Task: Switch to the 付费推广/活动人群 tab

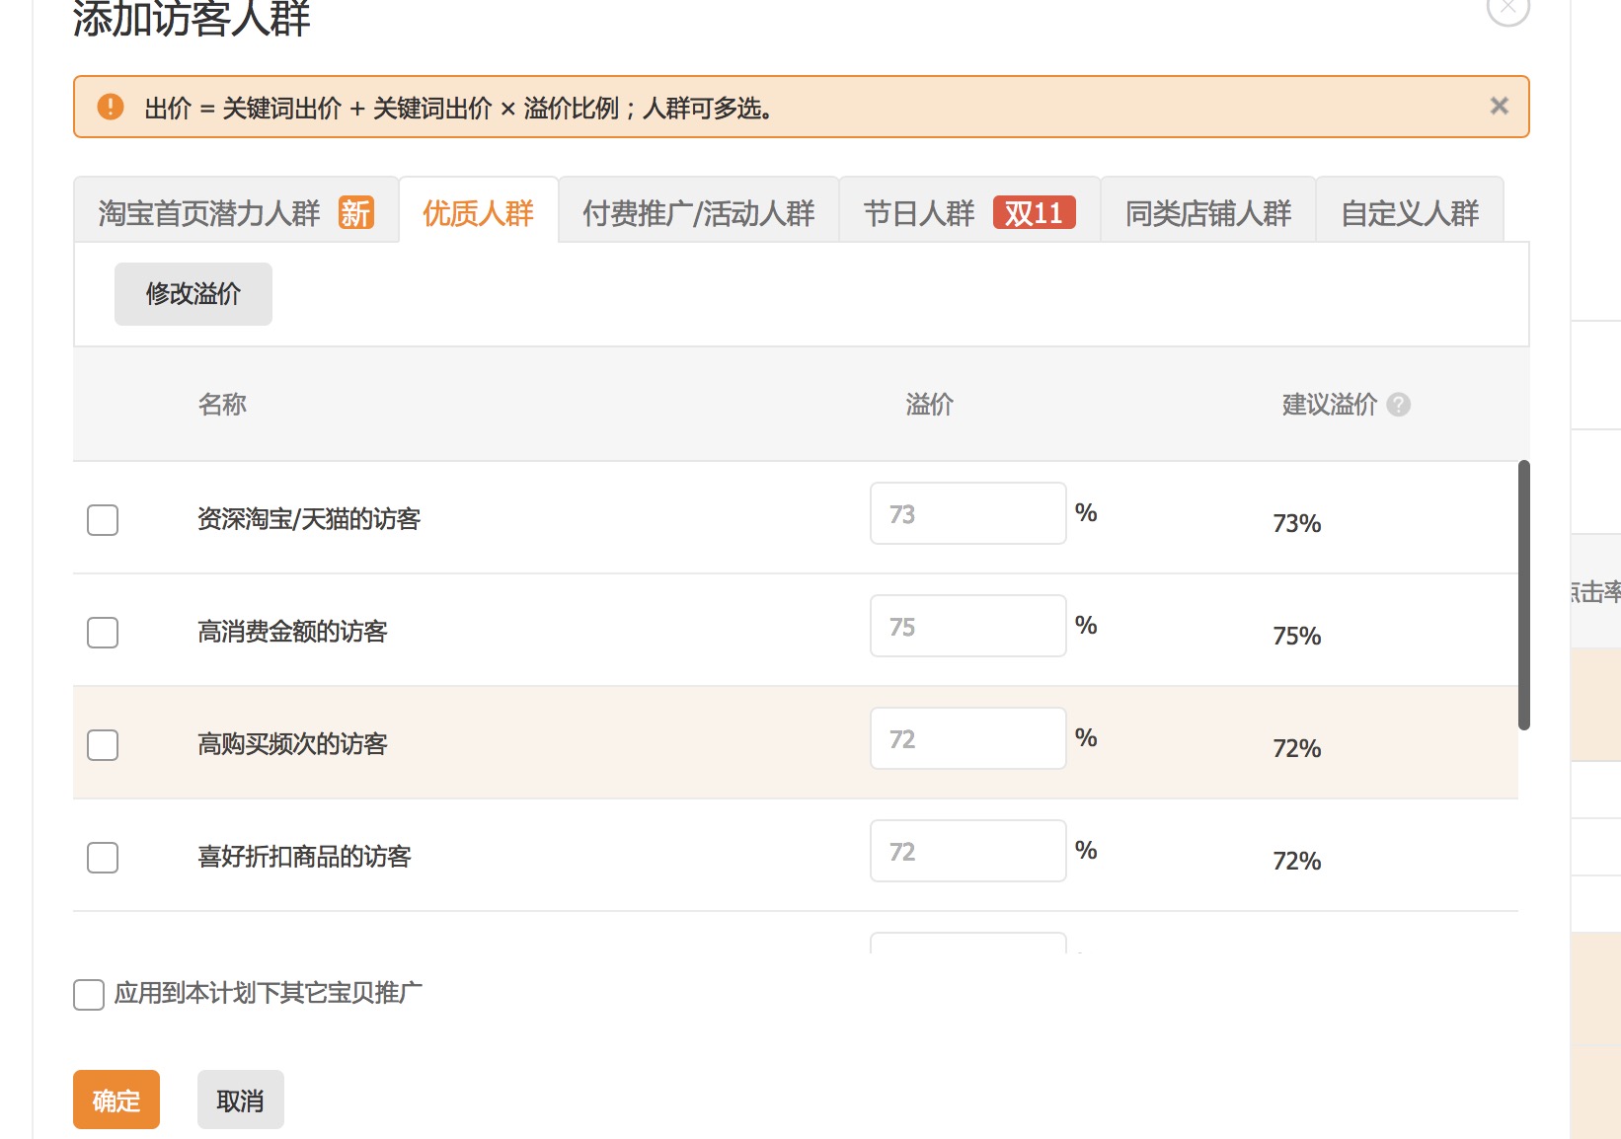Action: (x=698, y=211)
